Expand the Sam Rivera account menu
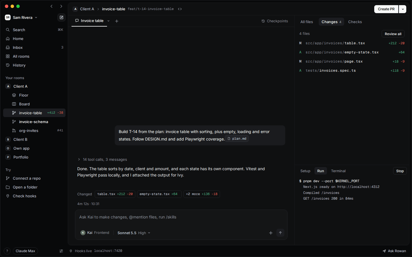The width and height of the screenshot is (412, 257). coord(21,17)
